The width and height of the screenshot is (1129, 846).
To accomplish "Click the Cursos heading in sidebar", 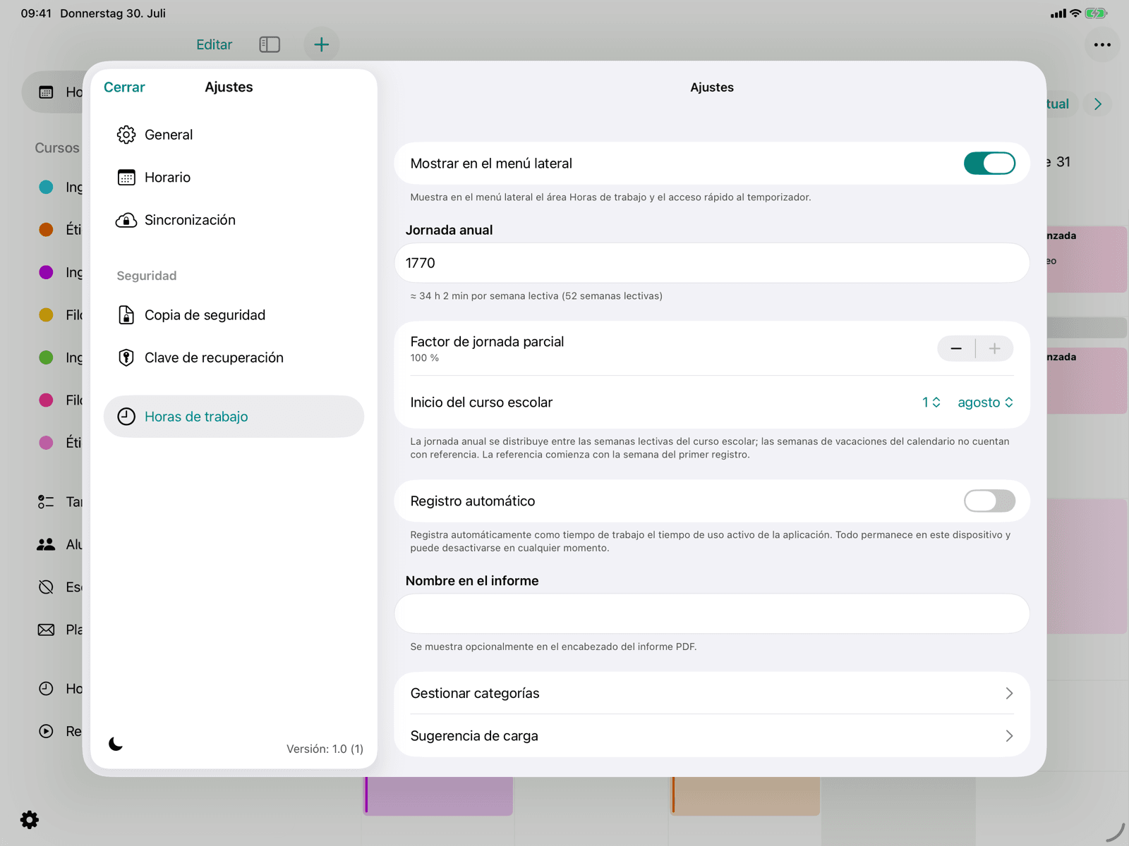I will click(x=57, y=148).
